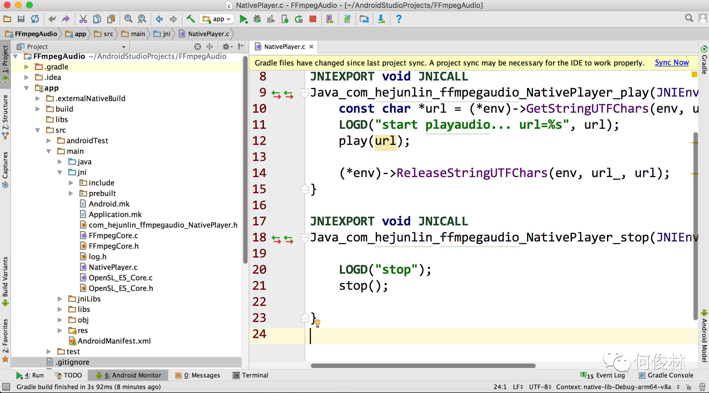Click the Sync Project with Gradle icon

tap(347, 19)
